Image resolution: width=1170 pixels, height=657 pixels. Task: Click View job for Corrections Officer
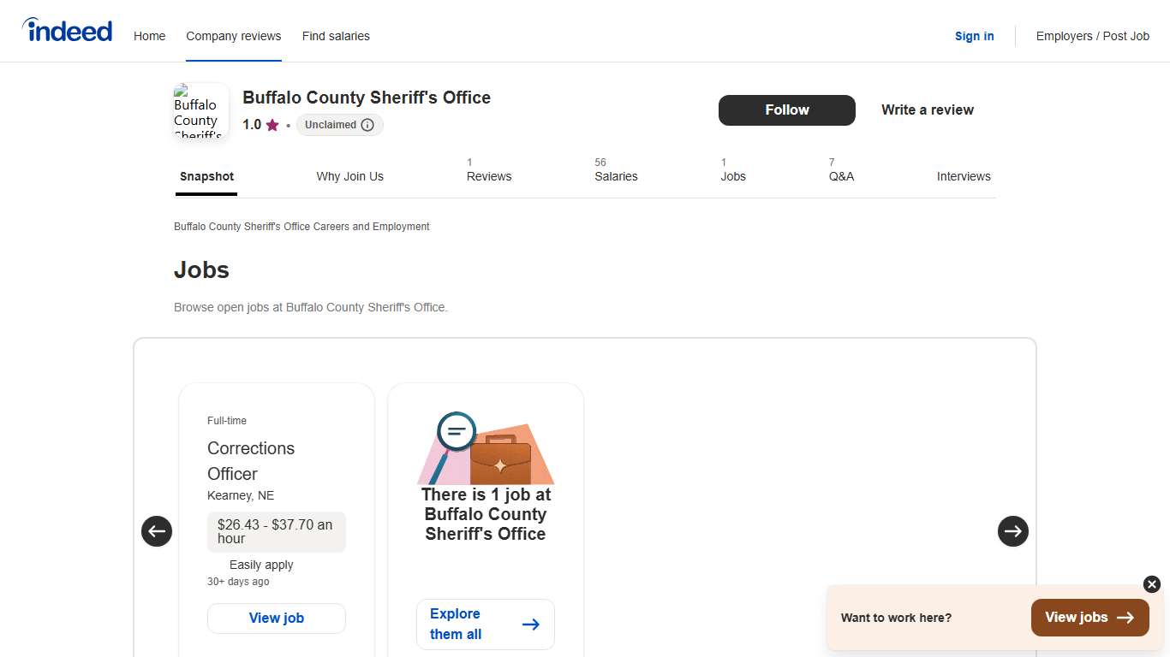point(276,618)
